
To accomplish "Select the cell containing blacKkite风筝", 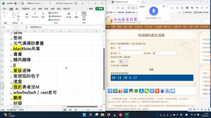I will coord(17,49).
